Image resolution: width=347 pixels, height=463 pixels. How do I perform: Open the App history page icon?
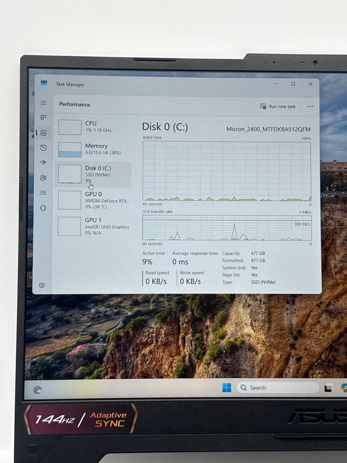43,148
